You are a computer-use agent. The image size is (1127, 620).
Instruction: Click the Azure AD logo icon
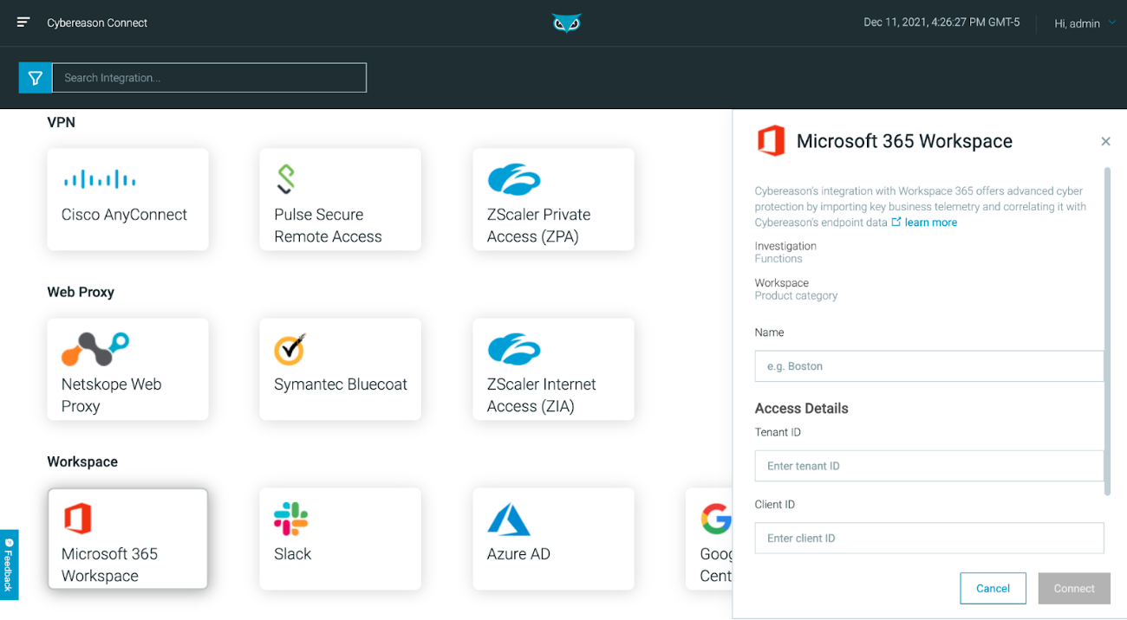[x=509, y=519]
